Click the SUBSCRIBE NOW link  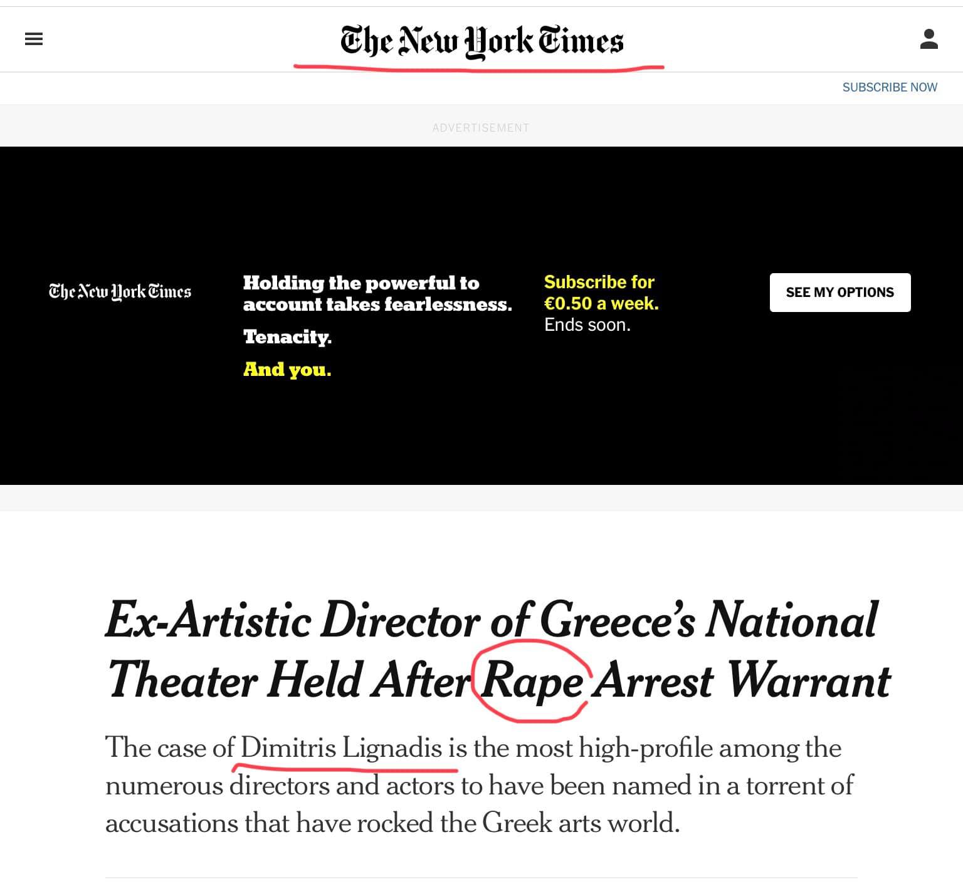(x=890, y=87)
